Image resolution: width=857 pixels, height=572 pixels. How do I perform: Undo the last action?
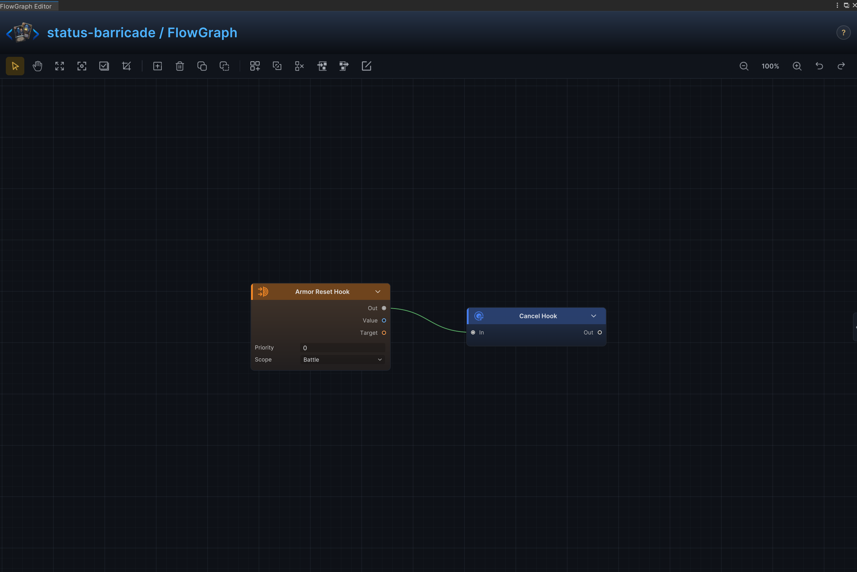point(819,66)
